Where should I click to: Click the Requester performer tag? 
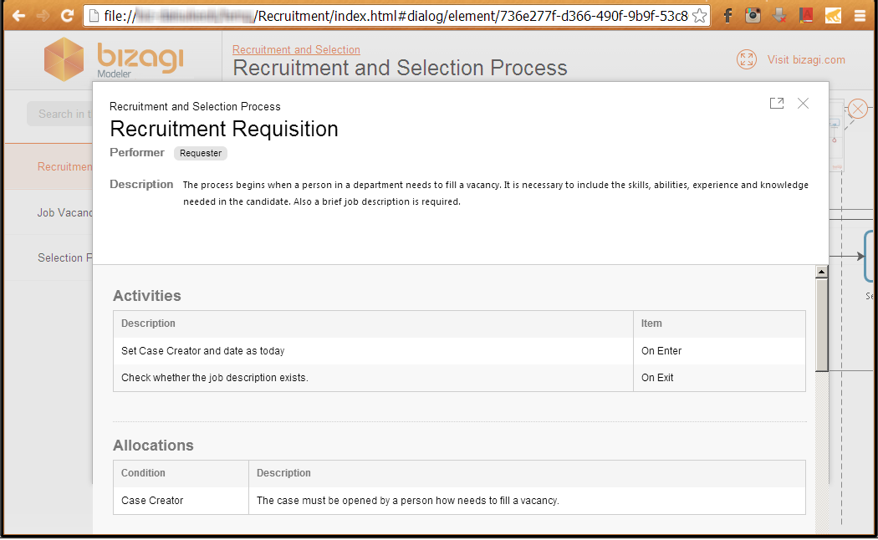click(201, 153)
